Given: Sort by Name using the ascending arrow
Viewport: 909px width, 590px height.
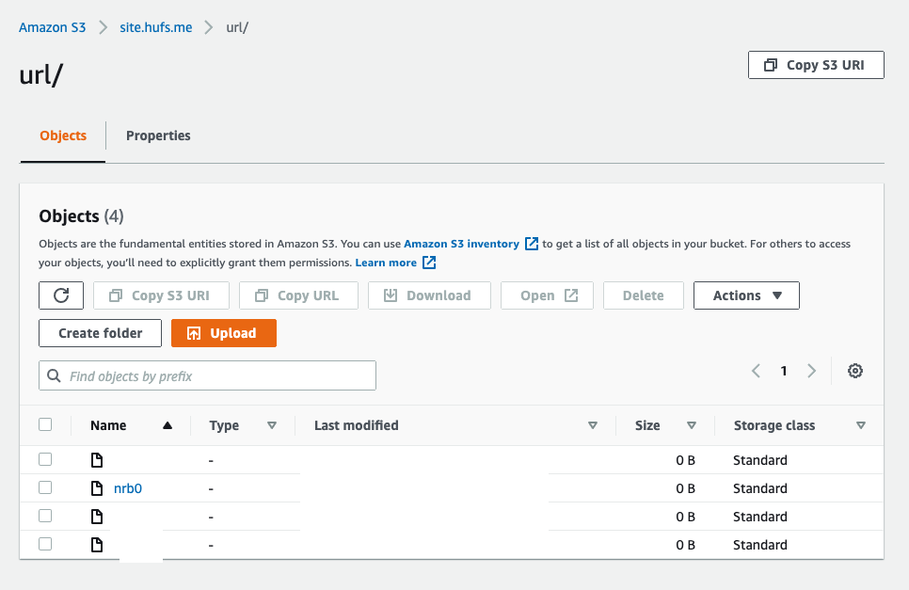Looking at the screenshot, I should click(x=167, y=425).
